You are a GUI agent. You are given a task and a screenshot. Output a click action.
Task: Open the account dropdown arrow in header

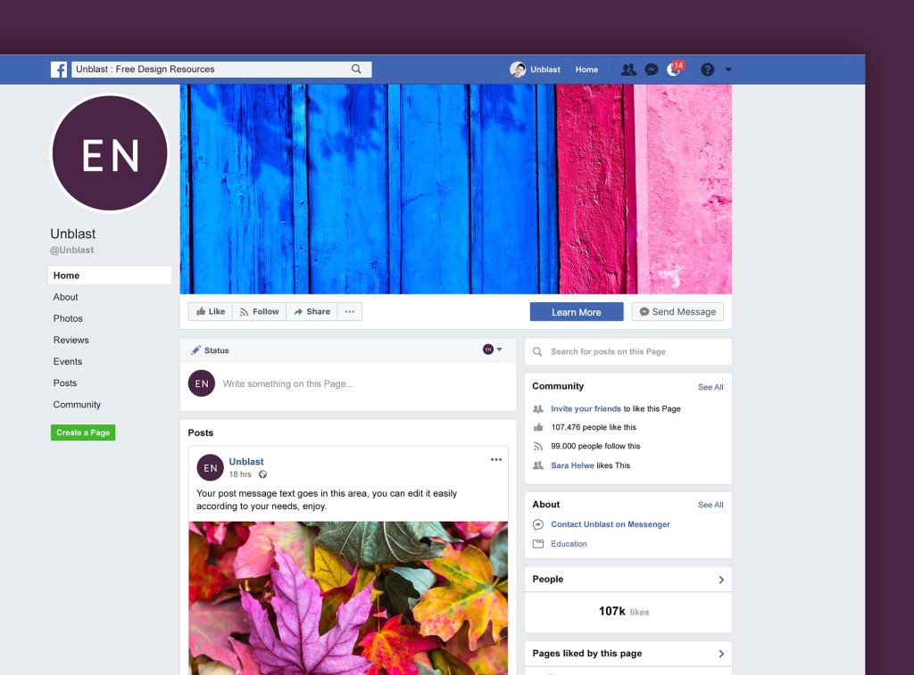point(728,70)
